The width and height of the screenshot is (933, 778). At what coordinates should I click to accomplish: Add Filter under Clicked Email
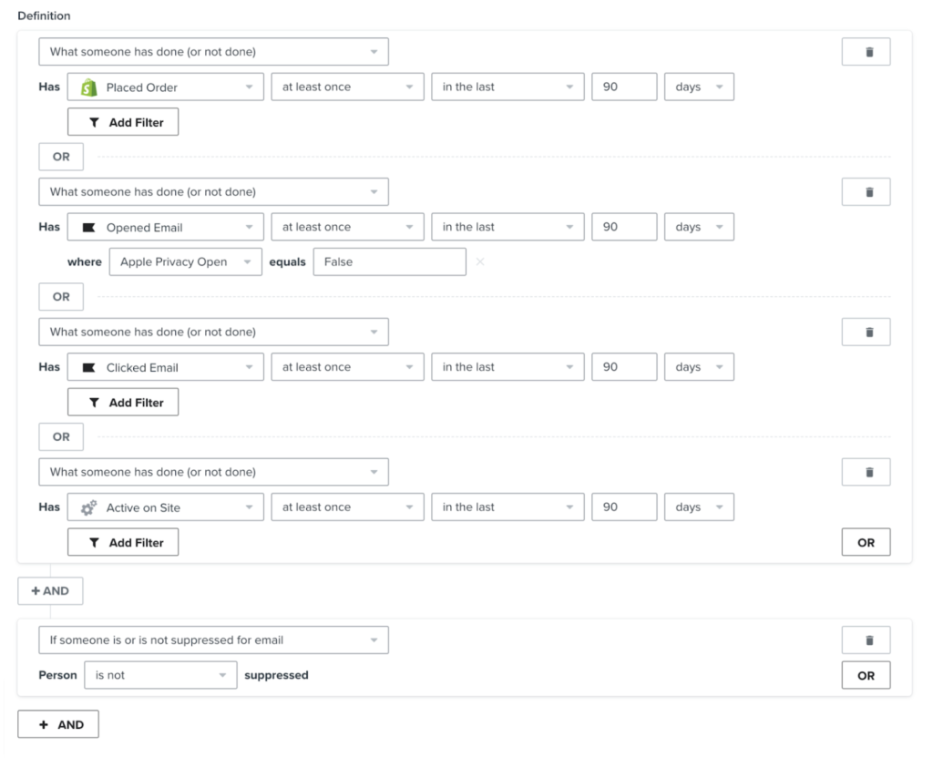(123, 402)
